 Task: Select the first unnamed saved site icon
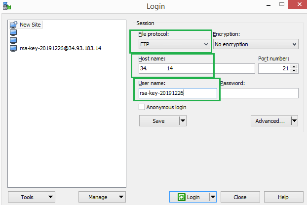[x=13, y=32]
